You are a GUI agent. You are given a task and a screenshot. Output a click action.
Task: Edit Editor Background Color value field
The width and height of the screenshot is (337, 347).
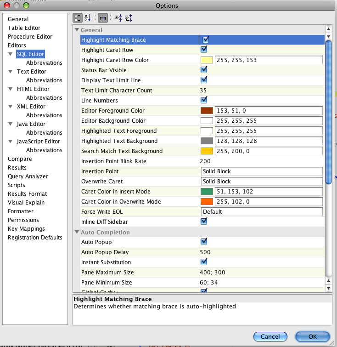click(269, 120)
